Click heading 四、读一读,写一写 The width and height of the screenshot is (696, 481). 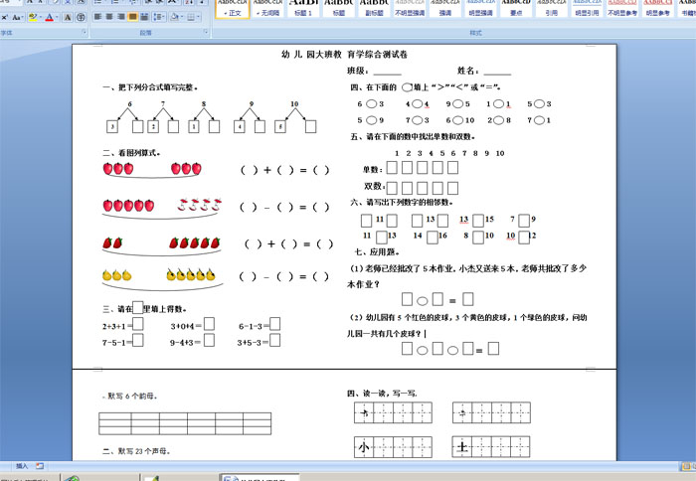click(x=382, y=394)
